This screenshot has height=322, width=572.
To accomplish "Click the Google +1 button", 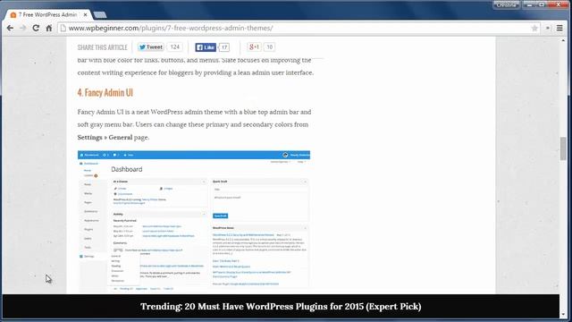I will [254, 47].
